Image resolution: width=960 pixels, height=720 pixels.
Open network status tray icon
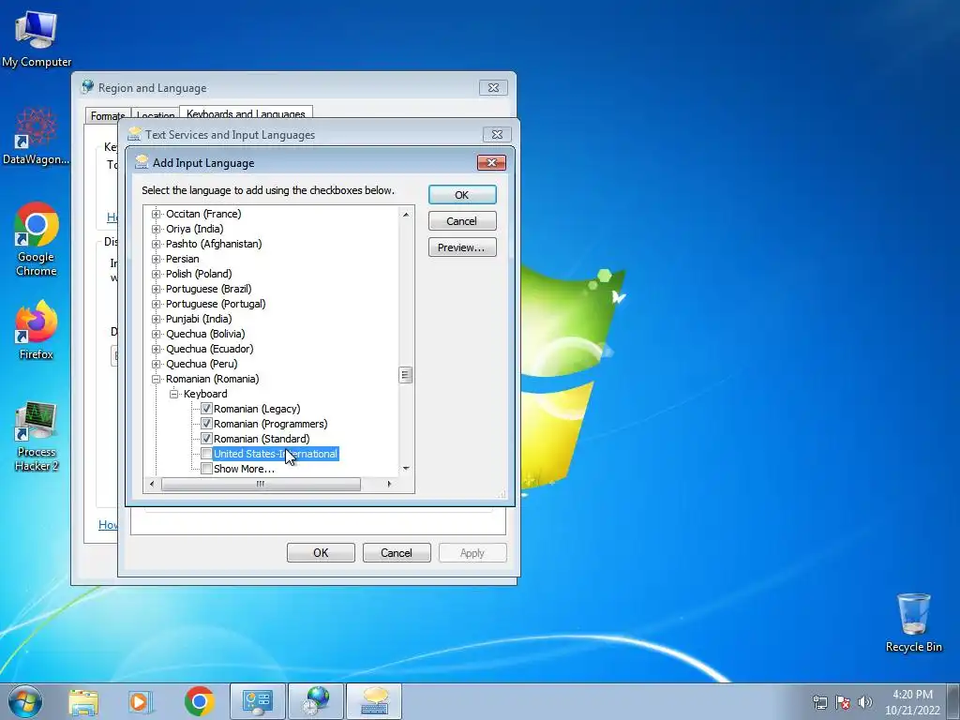coord(819,702)
